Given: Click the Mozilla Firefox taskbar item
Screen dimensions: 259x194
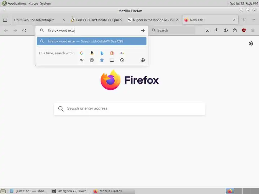Looking at the screenshot, I should [x=114, y=191].
